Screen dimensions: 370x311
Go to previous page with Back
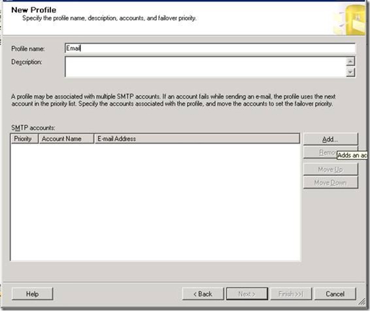tap(203, 294)
